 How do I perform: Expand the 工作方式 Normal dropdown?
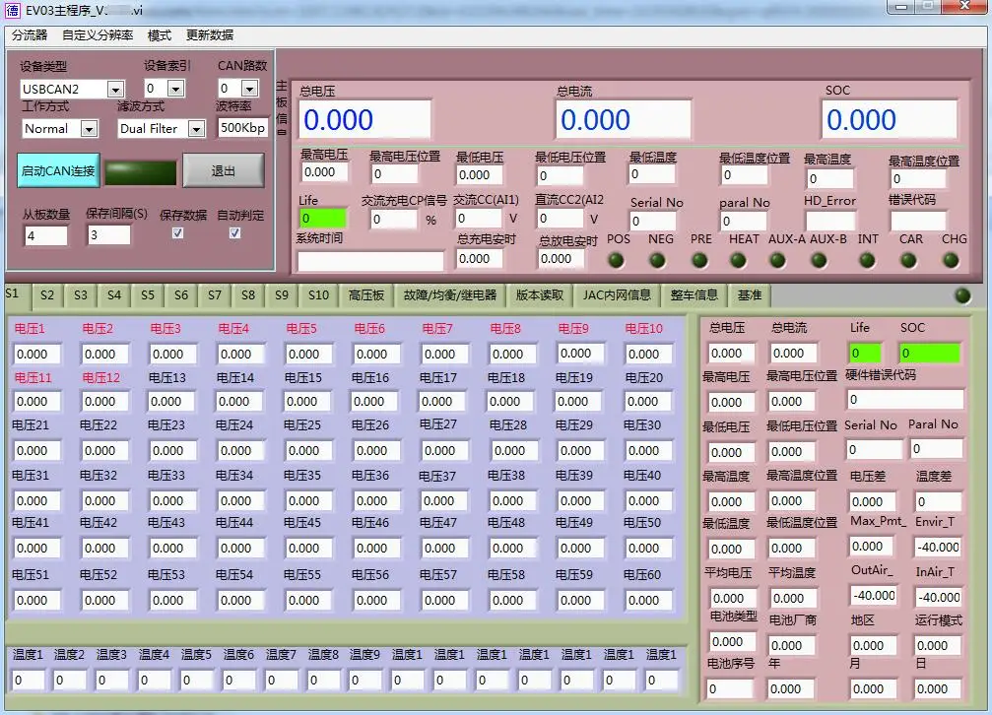pyautogui.click(x=89, y=129)
